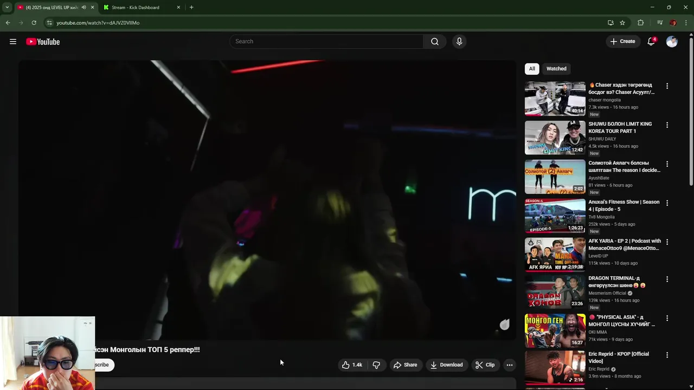The image size is (694, 390).
Task: Go to YouTube home via logo
Action: click(x=43, y=42)
